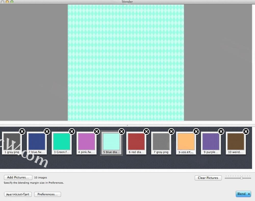Select the 10 weird thumbnail

click(x=236, y=143)
